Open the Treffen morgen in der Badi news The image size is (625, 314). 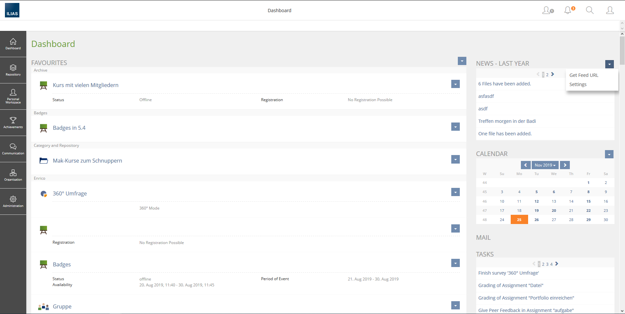pyautogui.click(x=507, y=121)
